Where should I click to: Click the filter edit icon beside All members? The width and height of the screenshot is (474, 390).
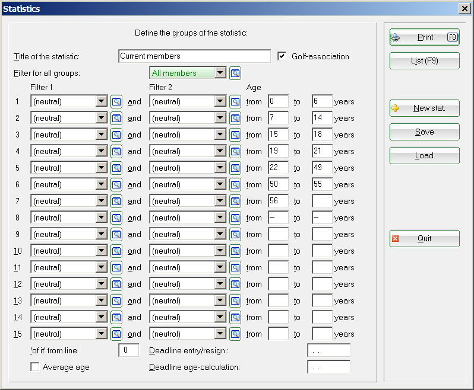(x=235, y=73)
